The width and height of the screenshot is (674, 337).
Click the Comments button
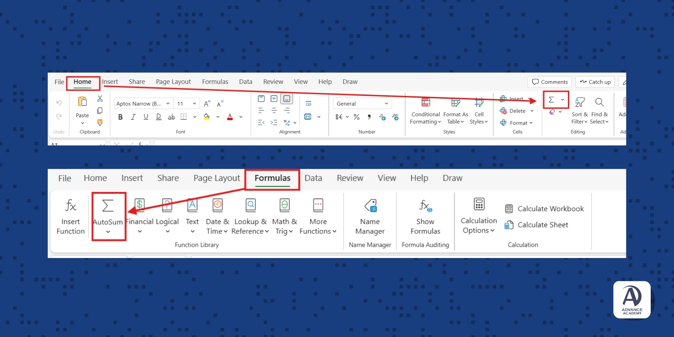point(550,82)
